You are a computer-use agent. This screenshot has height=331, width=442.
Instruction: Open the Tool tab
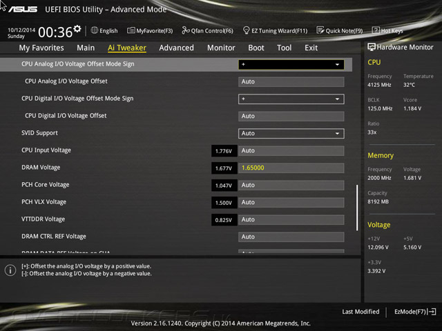[x=284, y=48]
